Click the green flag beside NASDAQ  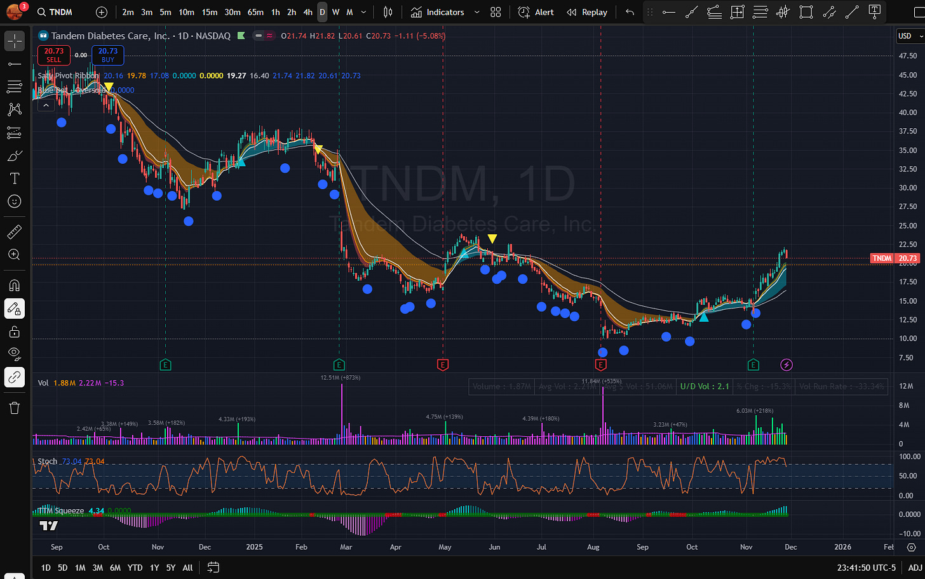click(x=241, y=36)
